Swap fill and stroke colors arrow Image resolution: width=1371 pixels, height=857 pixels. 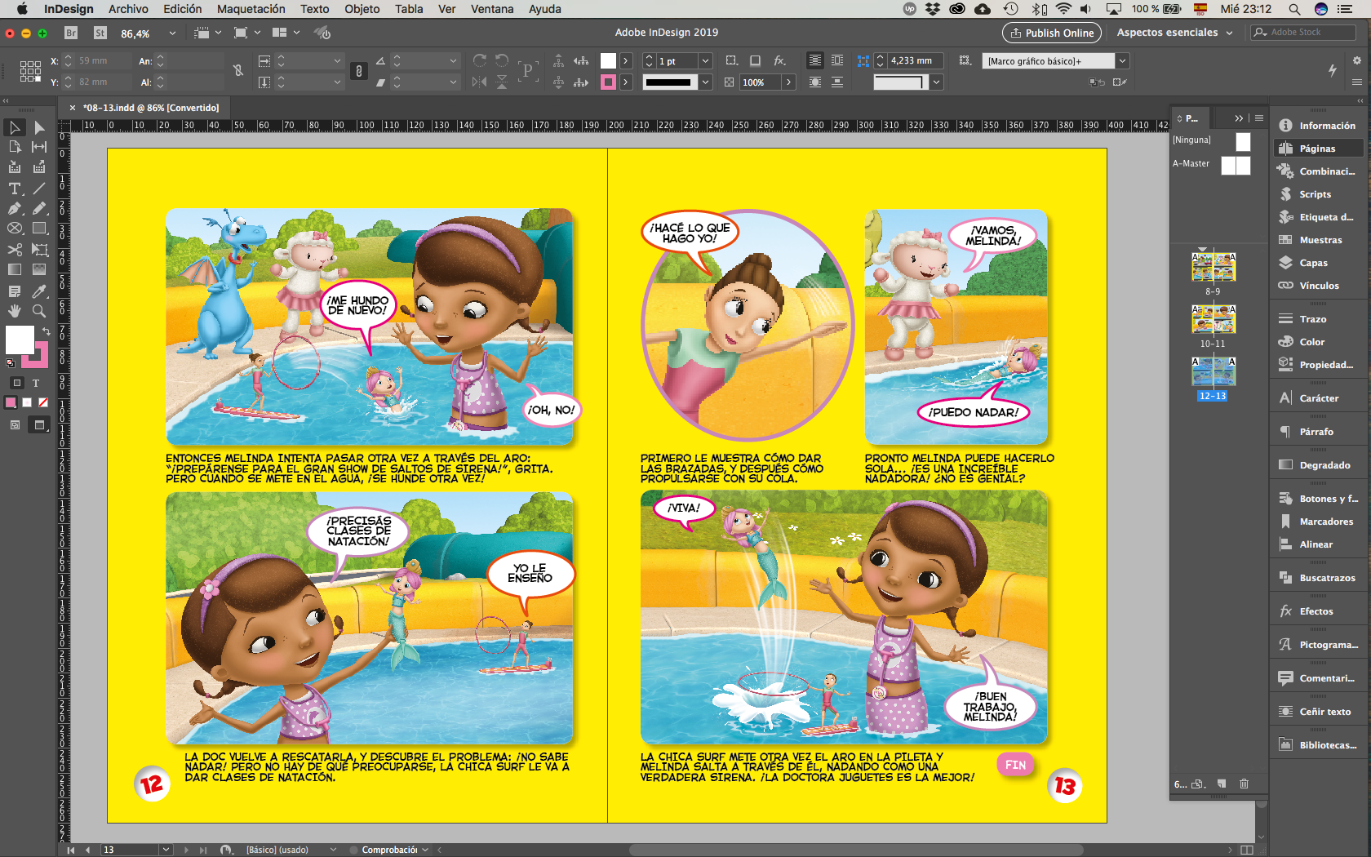[47, 331]
